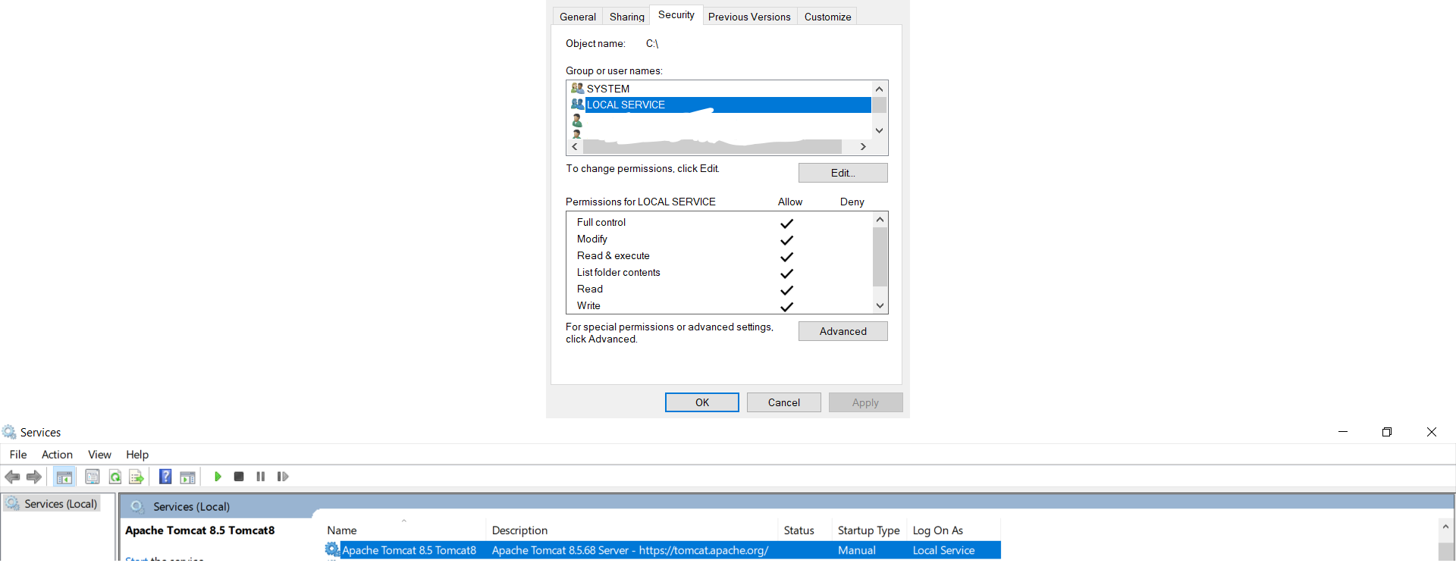
Task: Click the Modify allow checkmark
Action: coord(786,240)
